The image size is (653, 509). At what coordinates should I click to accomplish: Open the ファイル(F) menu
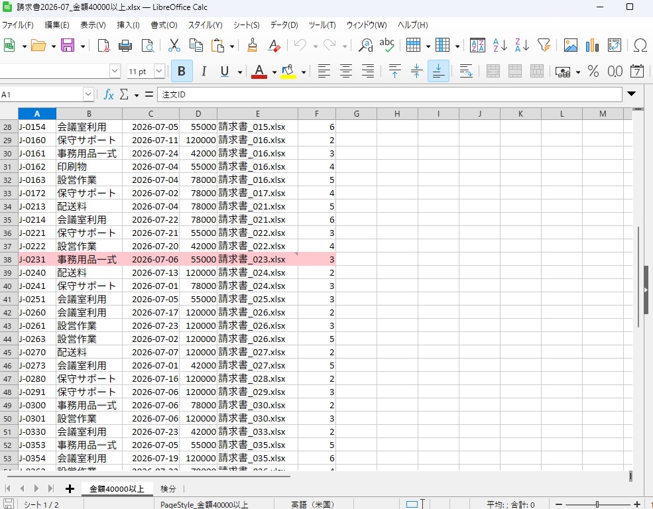pyautogui.click(x=17, y=25)
